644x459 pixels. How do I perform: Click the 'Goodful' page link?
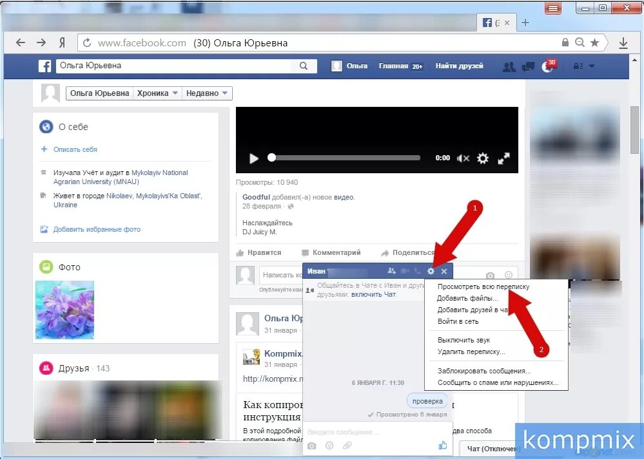(x=256, y=197)
